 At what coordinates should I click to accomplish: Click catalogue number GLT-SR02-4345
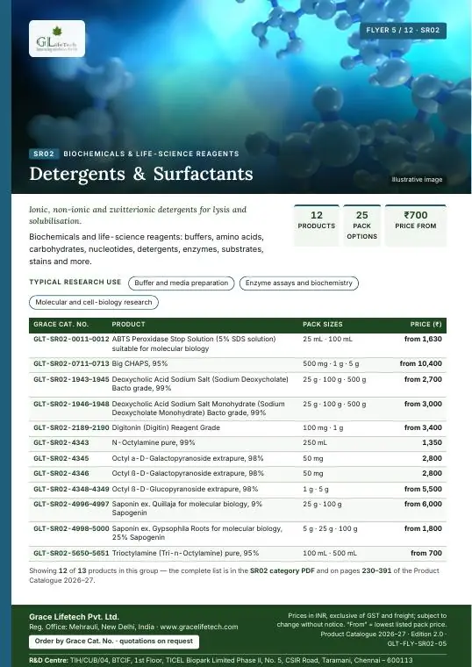(61, 458)
